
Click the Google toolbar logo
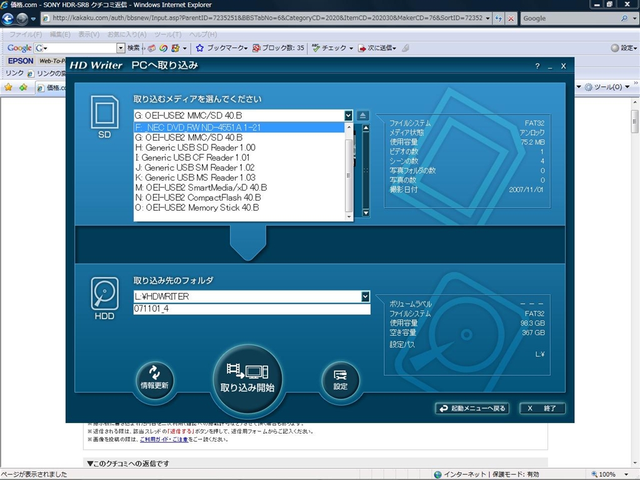coord(19,47)
